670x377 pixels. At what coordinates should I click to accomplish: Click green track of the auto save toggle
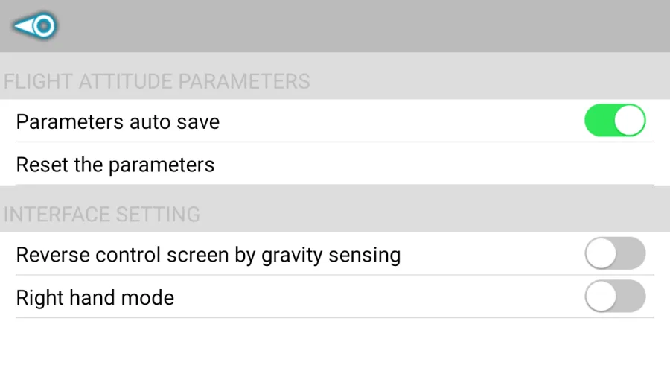599,121
